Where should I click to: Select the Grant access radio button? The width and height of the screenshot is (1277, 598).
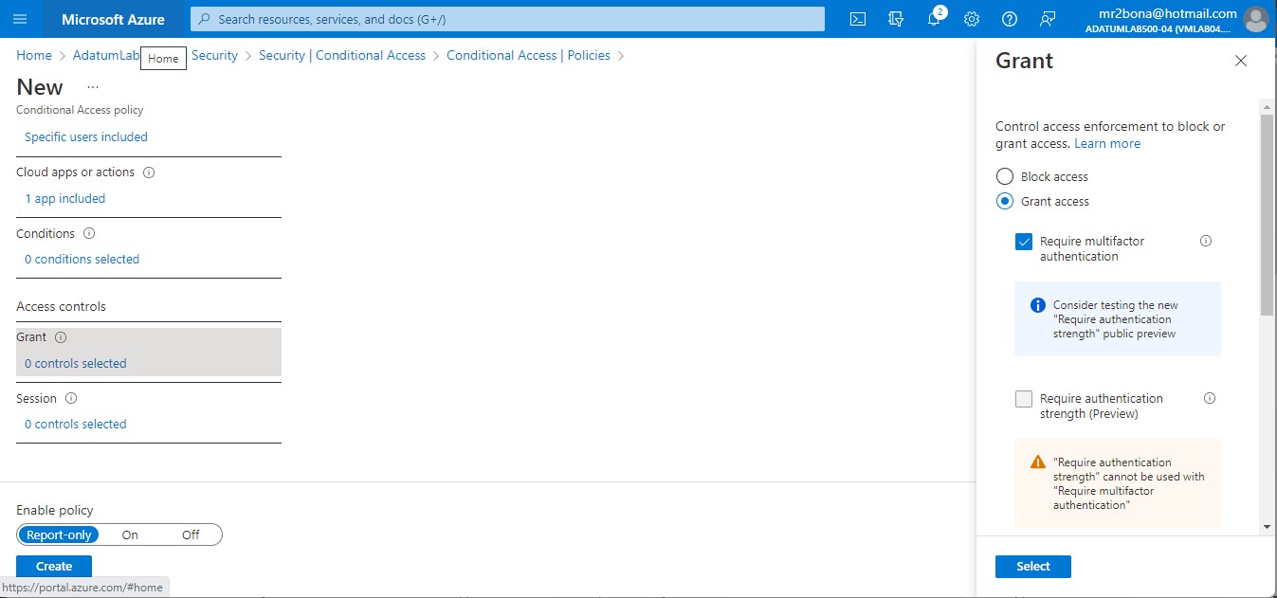click(1005, 201)
